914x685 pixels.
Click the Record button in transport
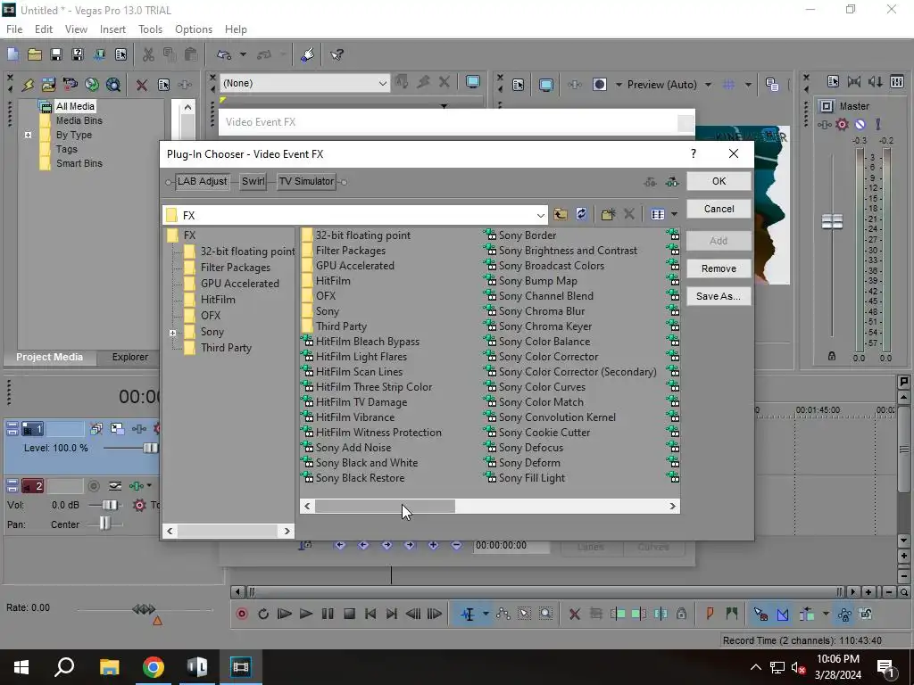(x=242, y=614)
